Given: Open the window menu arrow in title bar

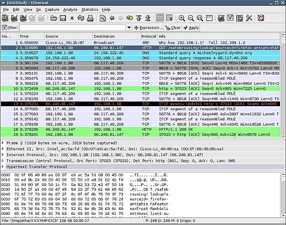Looking at the screenshot, I should coord(3,3).
